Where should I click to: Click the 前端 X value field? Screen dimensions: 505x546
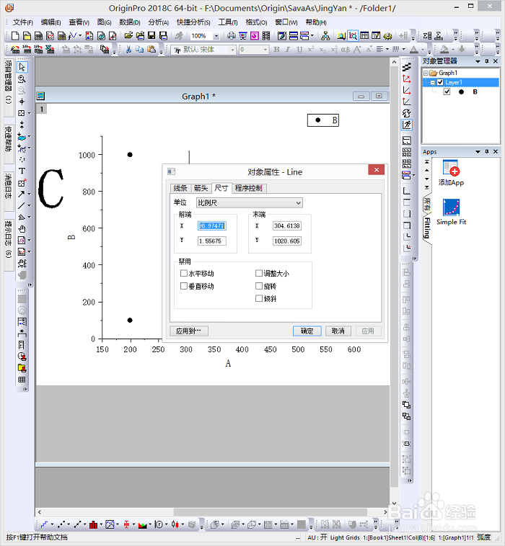coord(211,225)
